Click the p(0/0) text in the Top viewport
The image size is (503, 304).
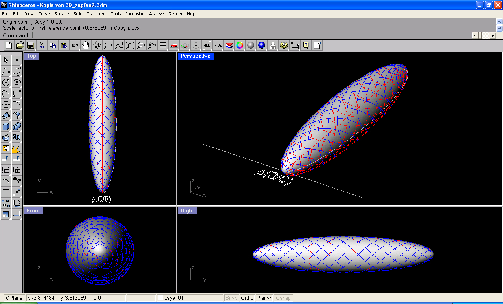[x=101, y=199]
